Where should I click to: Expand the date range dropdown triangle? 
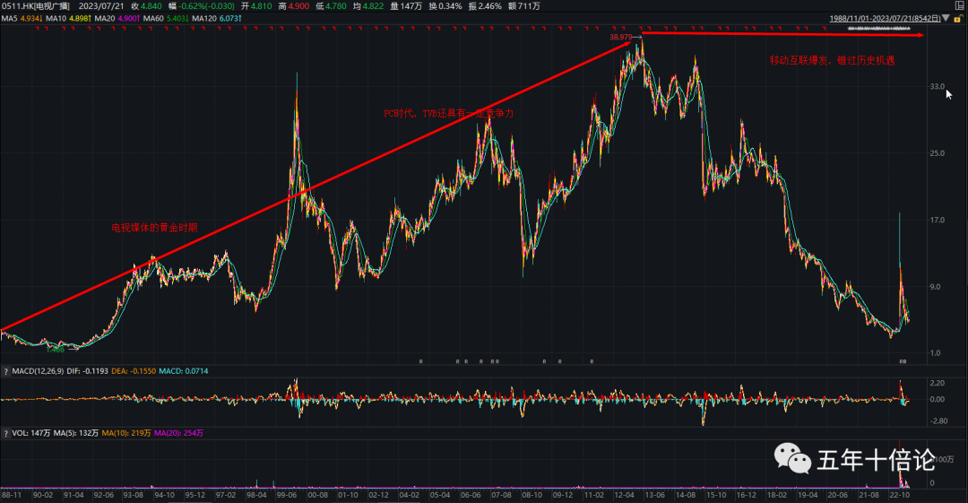click(946, 19)
